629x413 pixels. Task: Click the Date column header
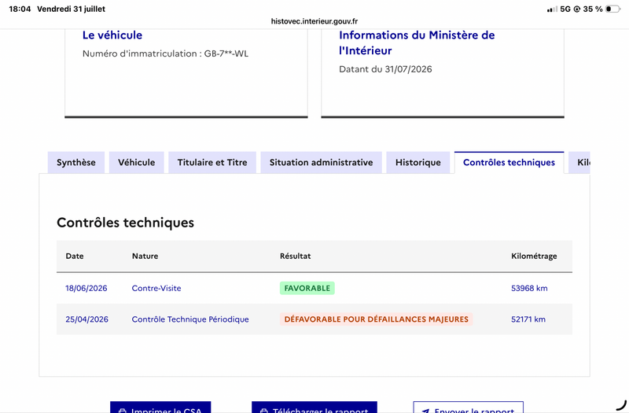click(75, 256)
